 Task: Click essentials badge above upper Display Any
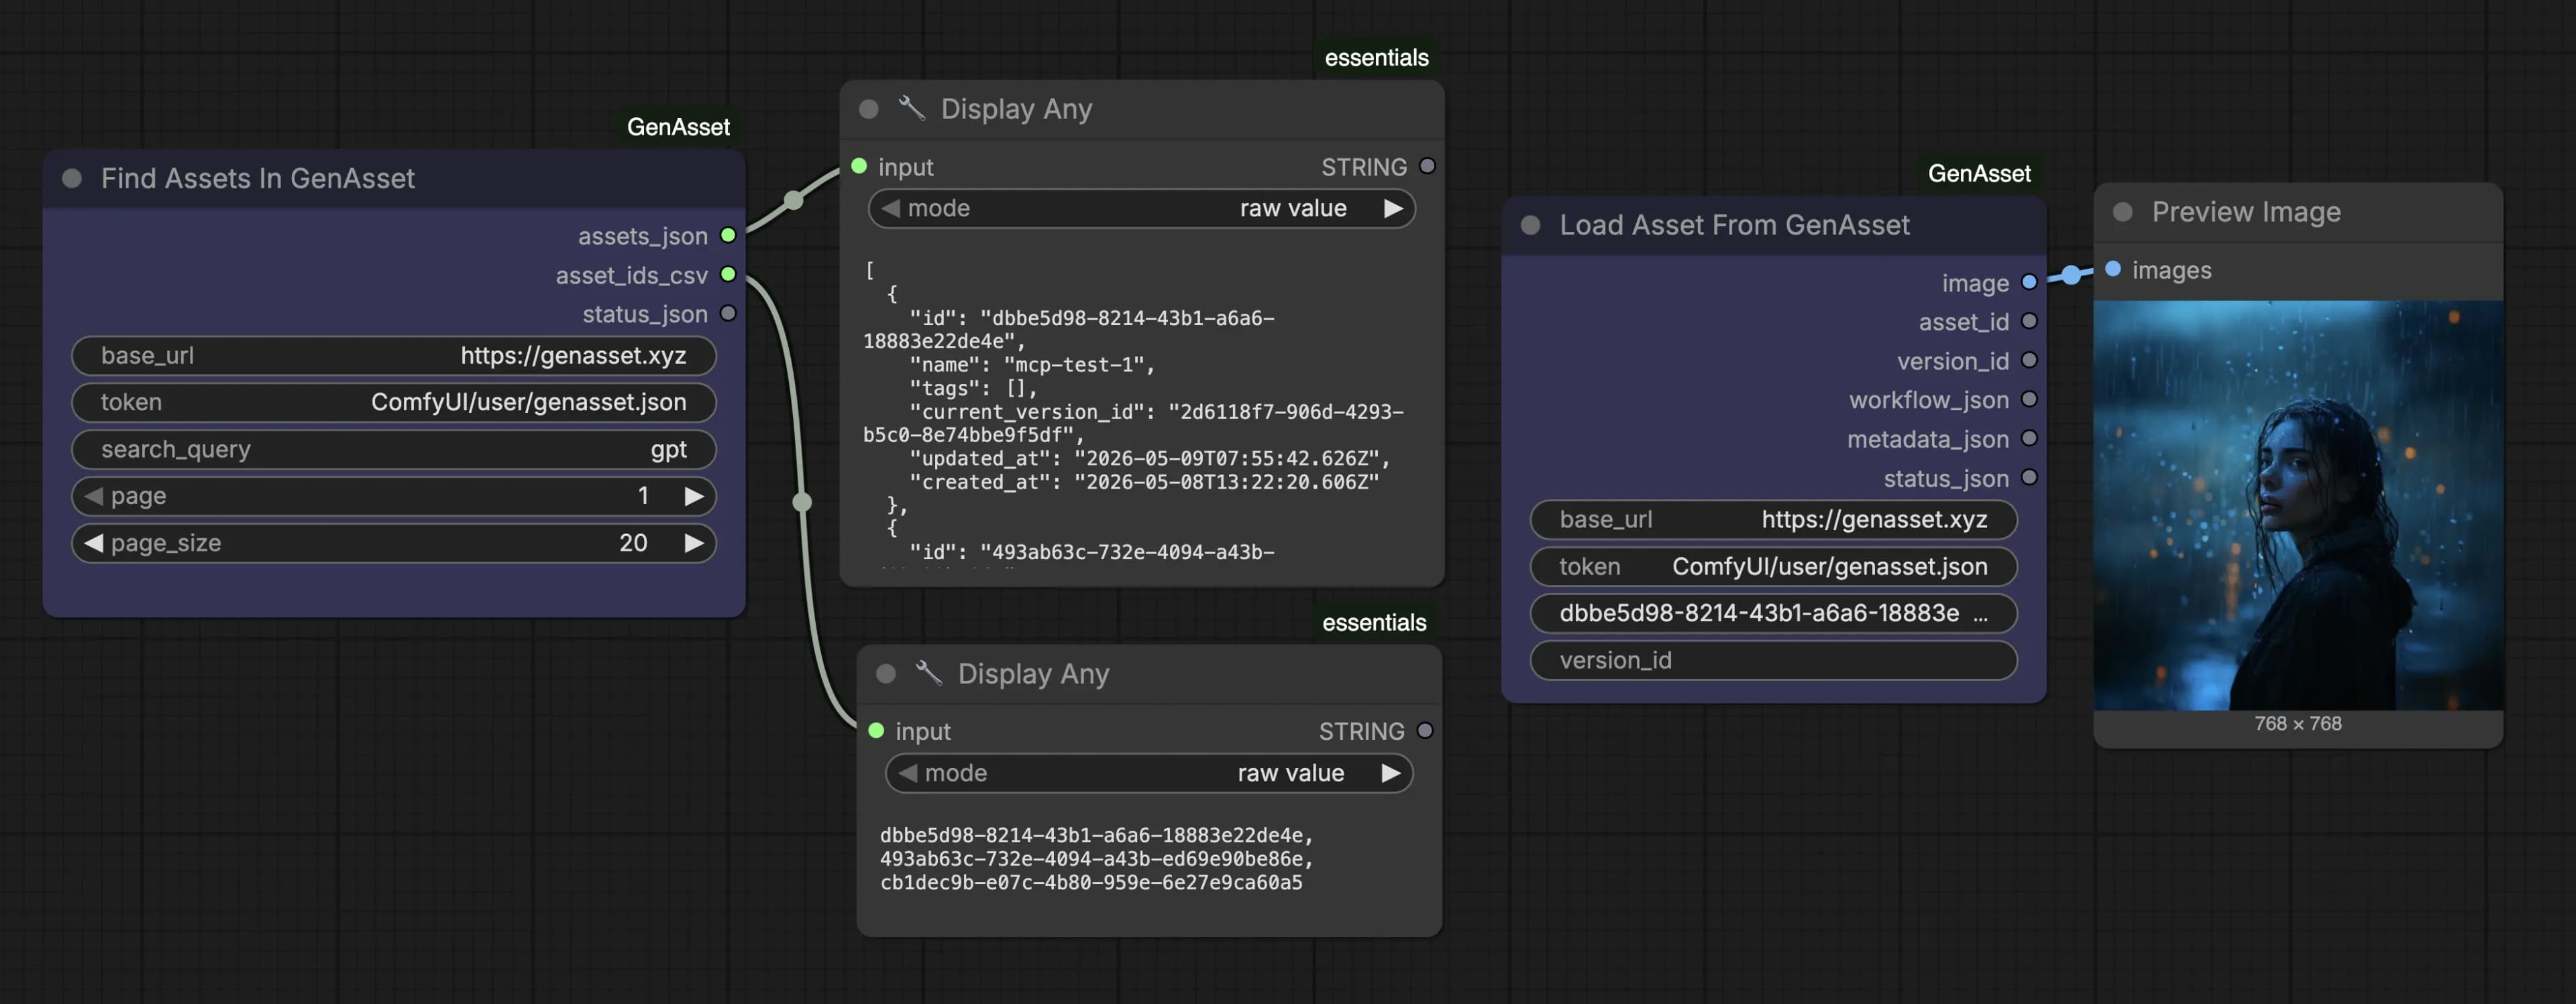click(1376, 58)
